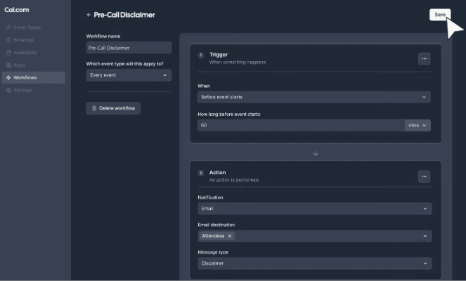This screenshot has width=466, height=281.
Task: Click the Settings gear icon
Action: pos(8,90)
